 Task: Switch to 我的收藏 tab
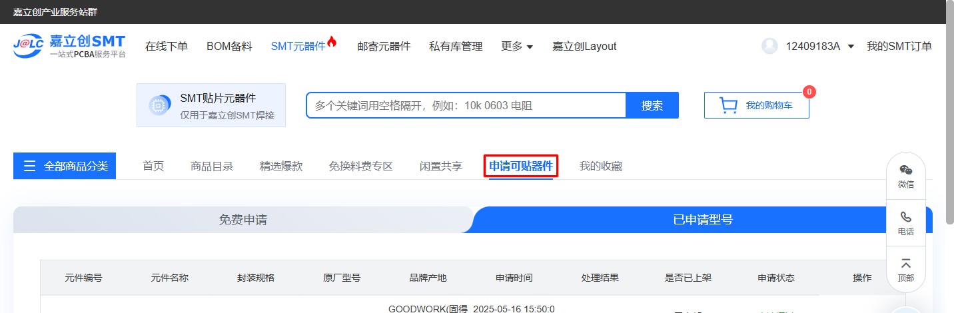click(601, 166)
